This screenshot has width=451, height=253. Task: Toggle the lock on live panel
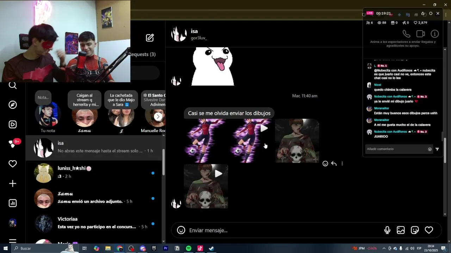[x=423, y=13]
